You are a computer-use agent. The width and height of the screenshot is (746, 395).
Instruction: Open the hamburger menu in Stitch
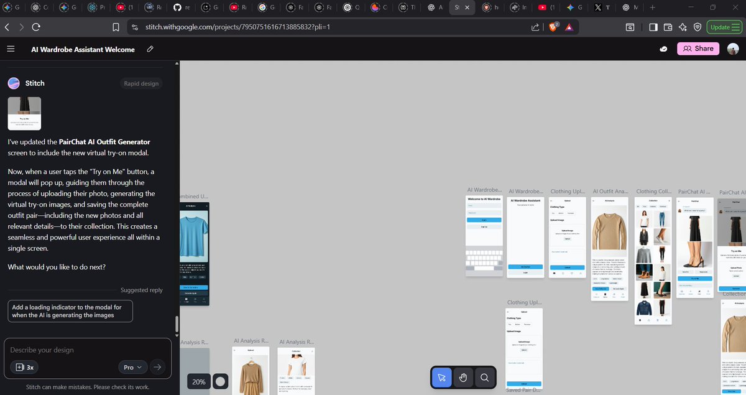(x=11, y=49)
